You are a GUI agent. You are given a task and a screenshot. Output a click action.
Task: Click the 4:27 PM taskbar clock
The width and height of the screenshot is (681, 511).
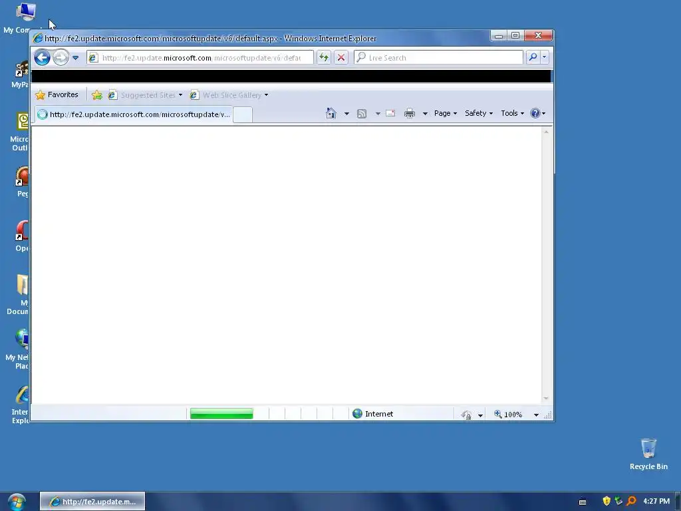coord(656,501)
